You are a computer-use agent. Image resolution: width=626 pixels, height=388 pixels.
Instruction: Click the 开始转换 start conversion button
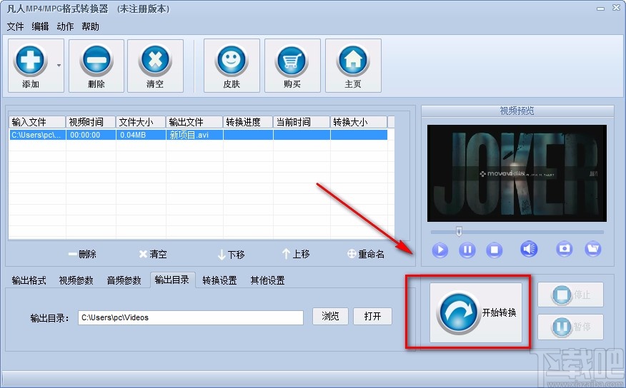pyautogui.click(x=476, y=312)
